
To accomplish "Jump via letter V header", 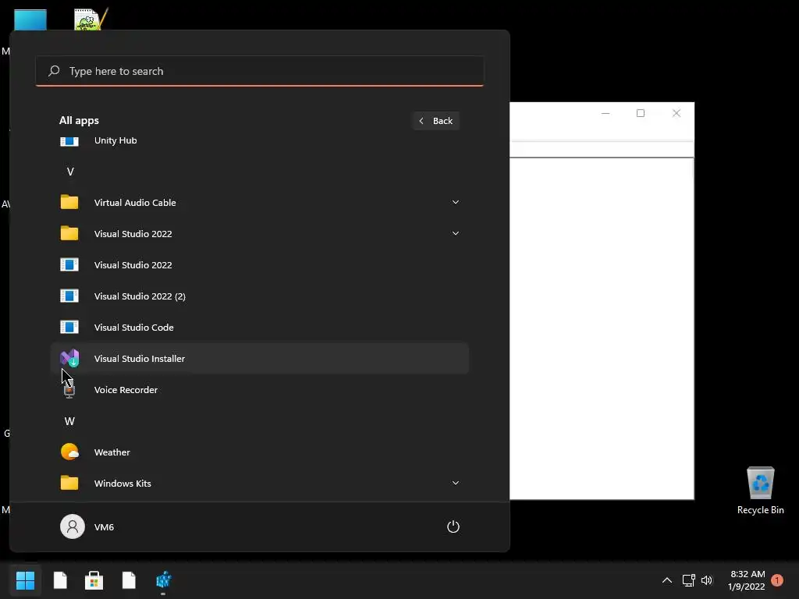I will click(70, 172).
